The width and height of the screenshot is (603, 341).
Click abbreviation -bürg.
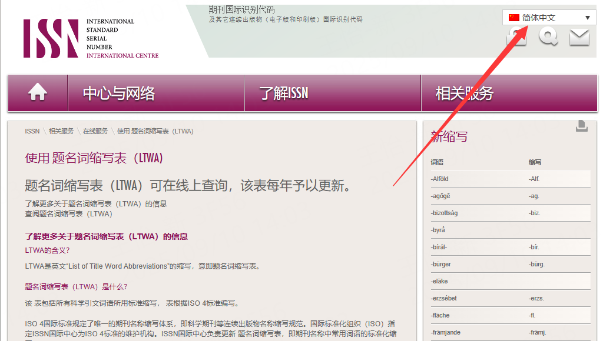click(536, 264)
